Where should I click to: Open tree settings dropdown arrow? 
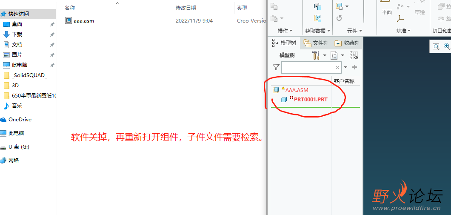(x=325, y=55)
